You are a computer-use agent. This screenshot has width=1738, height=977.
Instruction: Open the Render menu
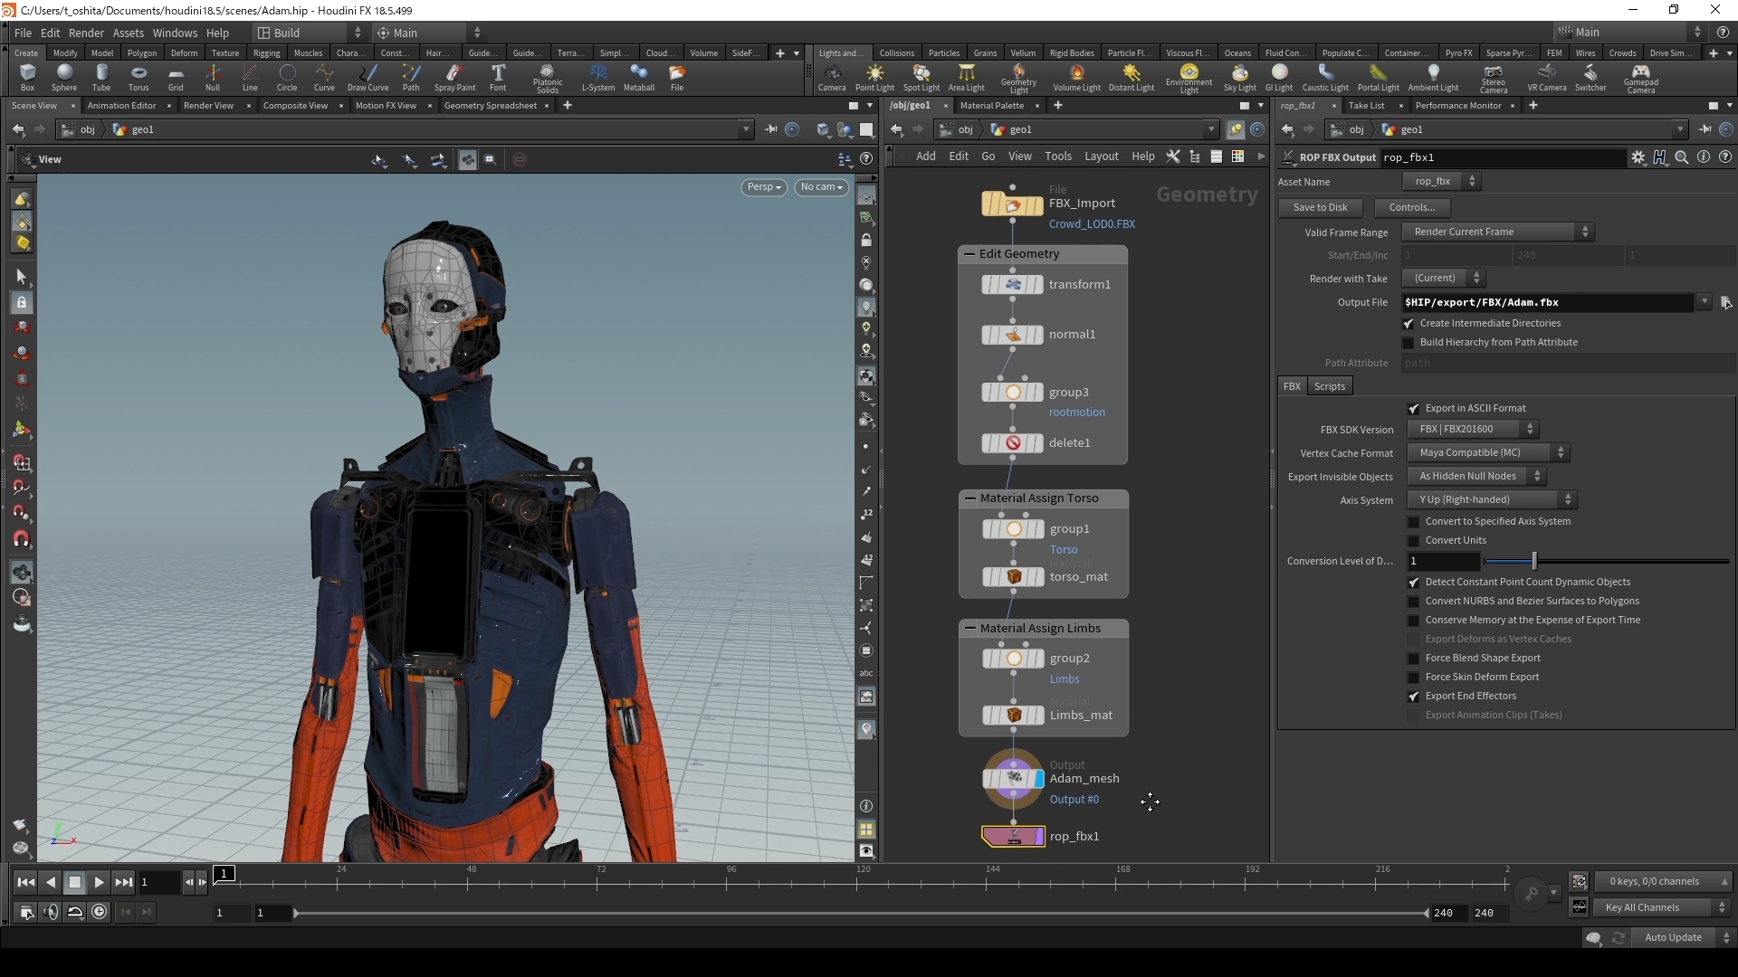click(86, 33)
